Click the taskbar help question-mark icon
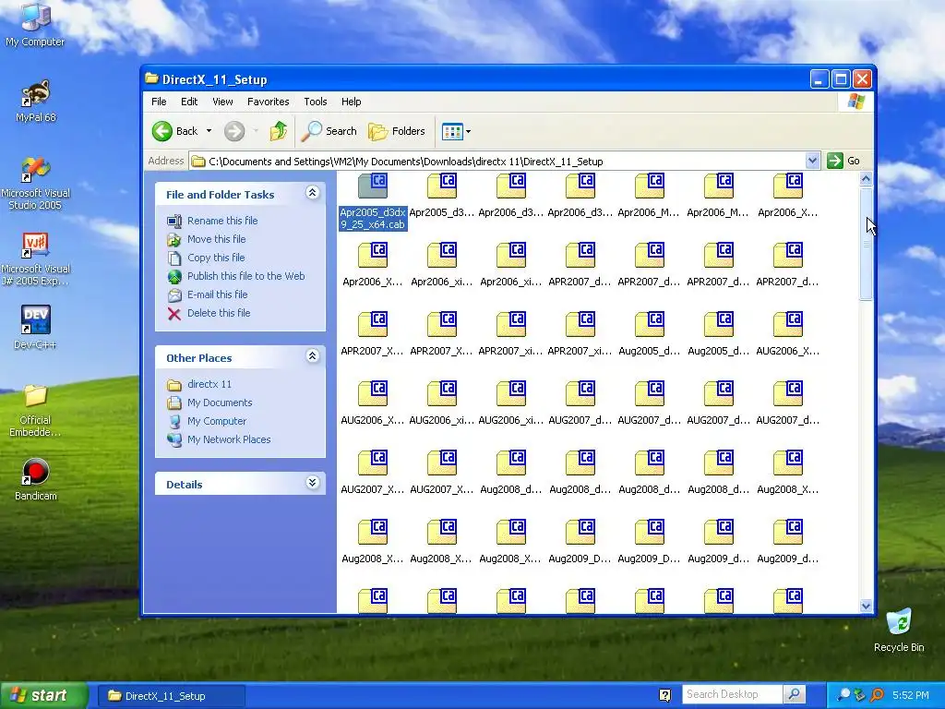This screenshot has width=945, height=709. click(x=664, y=695)
